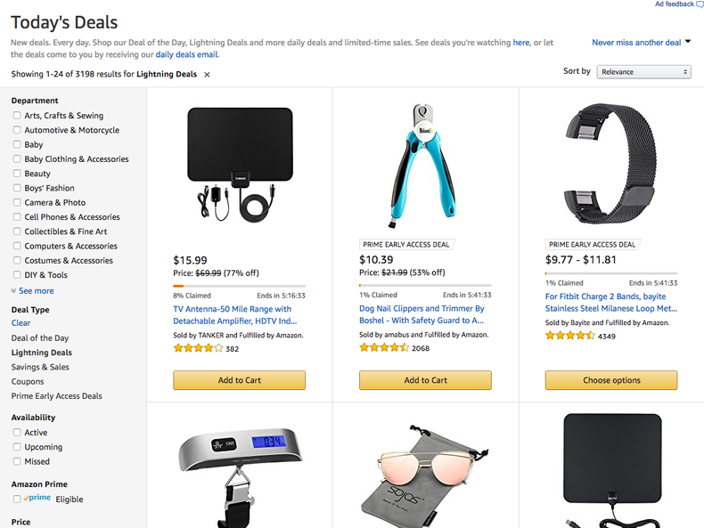Open the luggage scale product image
704x528 pixels.
tap(240, 472)
